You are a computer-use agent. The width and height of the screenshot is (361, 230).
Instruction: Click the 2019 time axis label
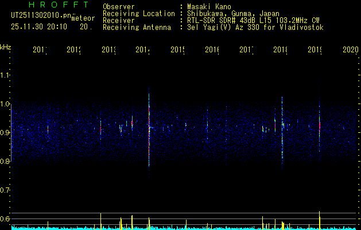pyautogui.click(x=315, y=49)
